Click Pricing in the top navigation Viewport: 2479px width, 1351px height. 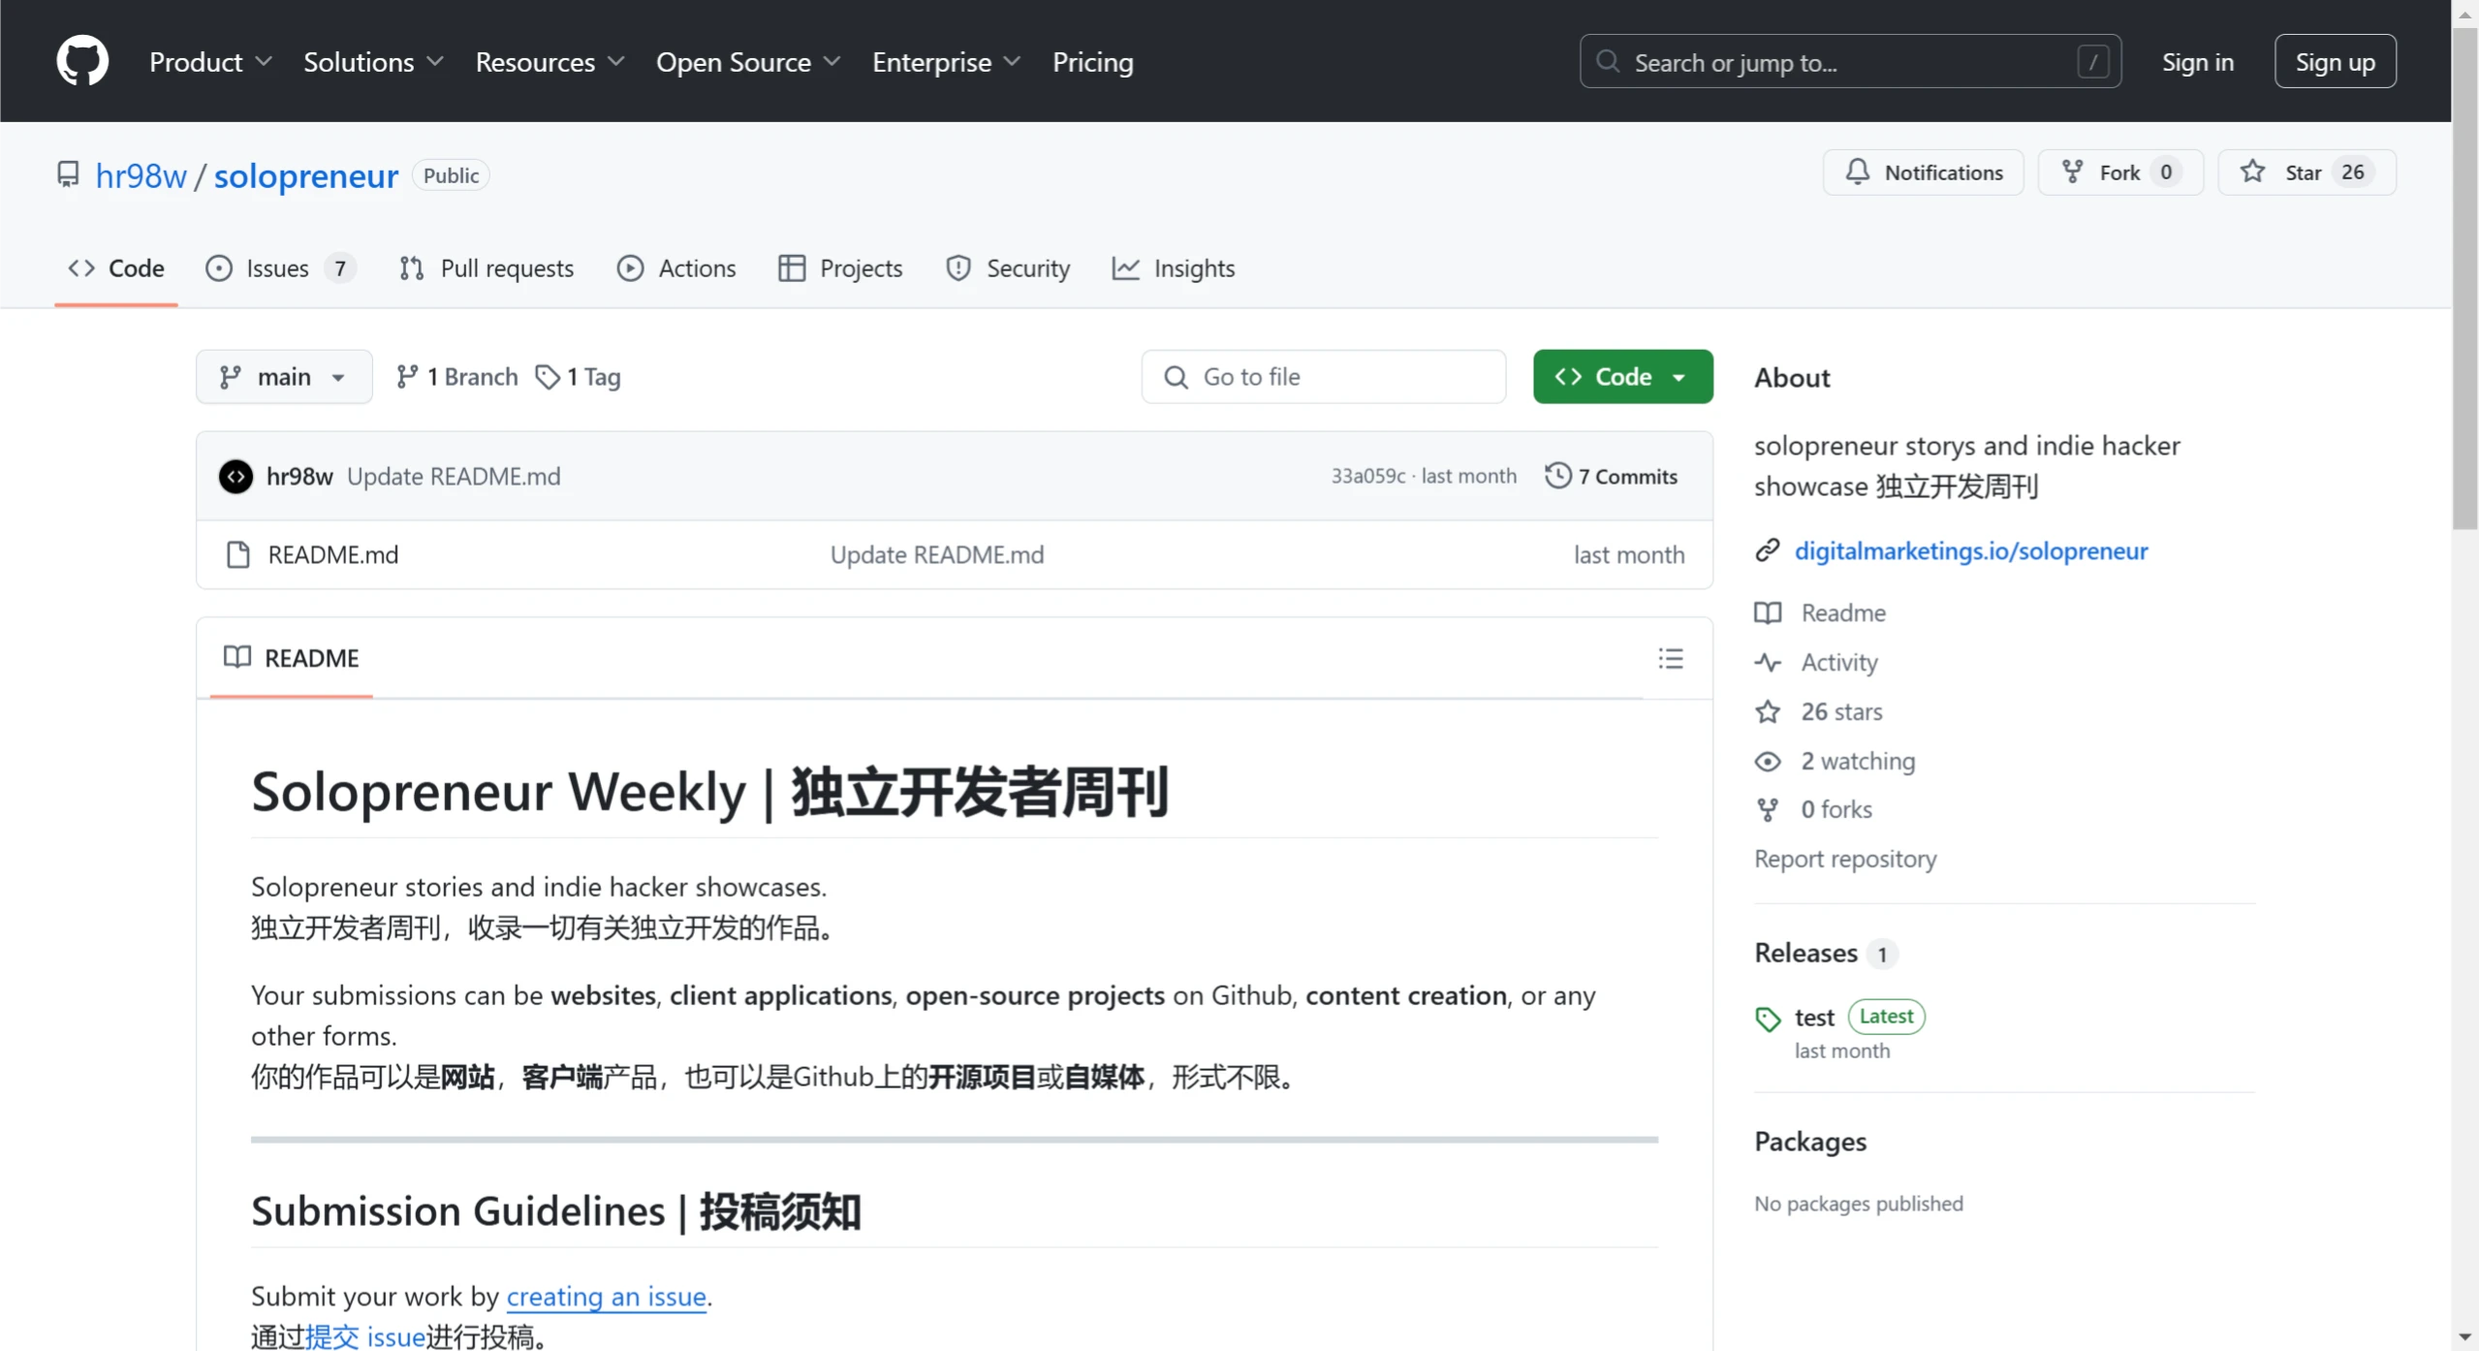pos(1092,62)
